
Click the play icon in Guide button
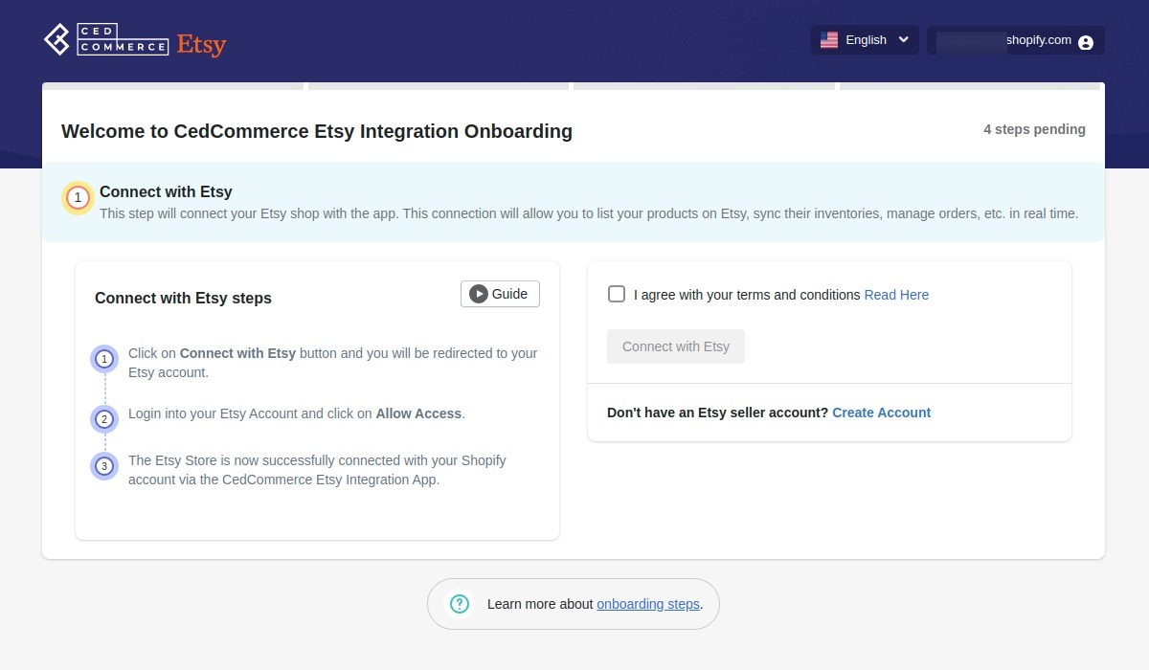tap(478, 294)
